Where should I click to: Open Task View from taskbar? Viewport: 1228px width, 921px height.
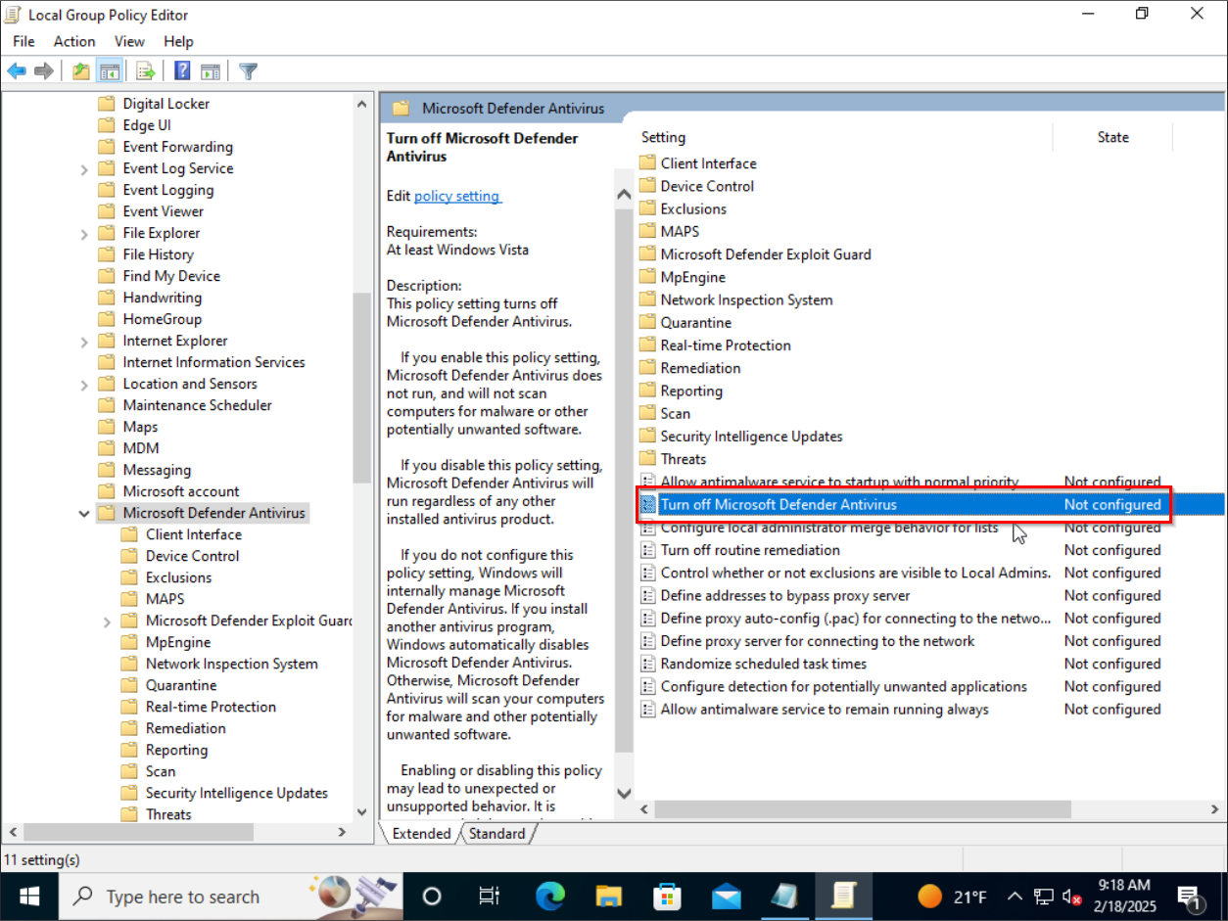(x=489, y=897)
